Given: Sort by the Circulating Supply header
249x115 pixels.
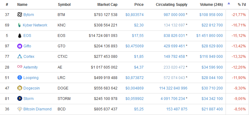Looking at the screenshot, I should coord(172,5).
